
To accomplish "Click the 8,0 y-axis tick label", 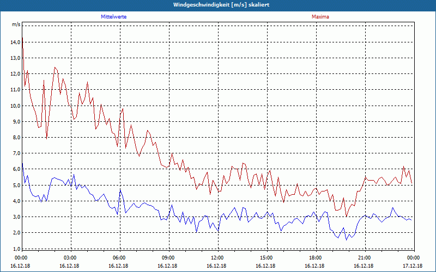I will [17, 138].
